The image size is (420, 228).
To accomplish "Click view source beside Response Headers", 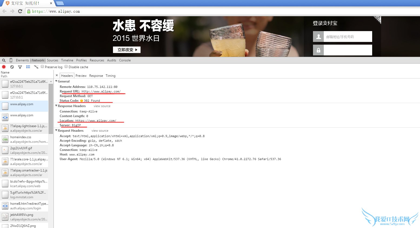I will pos(102,106).
